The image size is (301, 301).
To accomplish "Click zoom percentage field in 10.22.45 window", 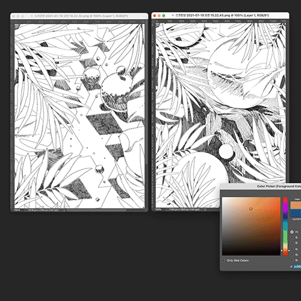I will pos(158,209).
